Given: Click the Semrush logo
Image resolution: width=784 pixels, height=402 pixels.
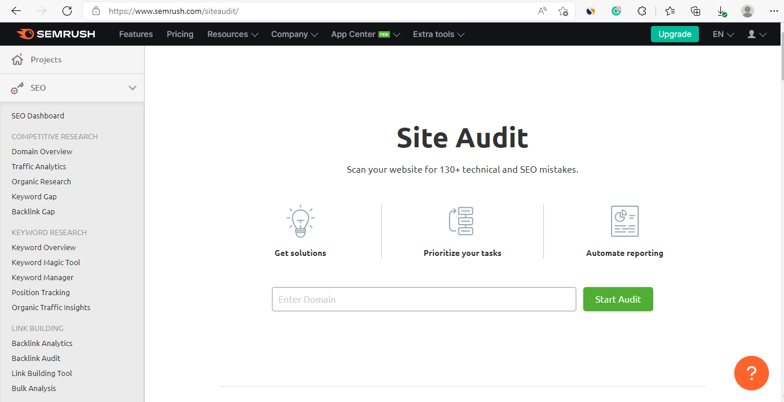Looking at the screenshot, I should (56, 34).
